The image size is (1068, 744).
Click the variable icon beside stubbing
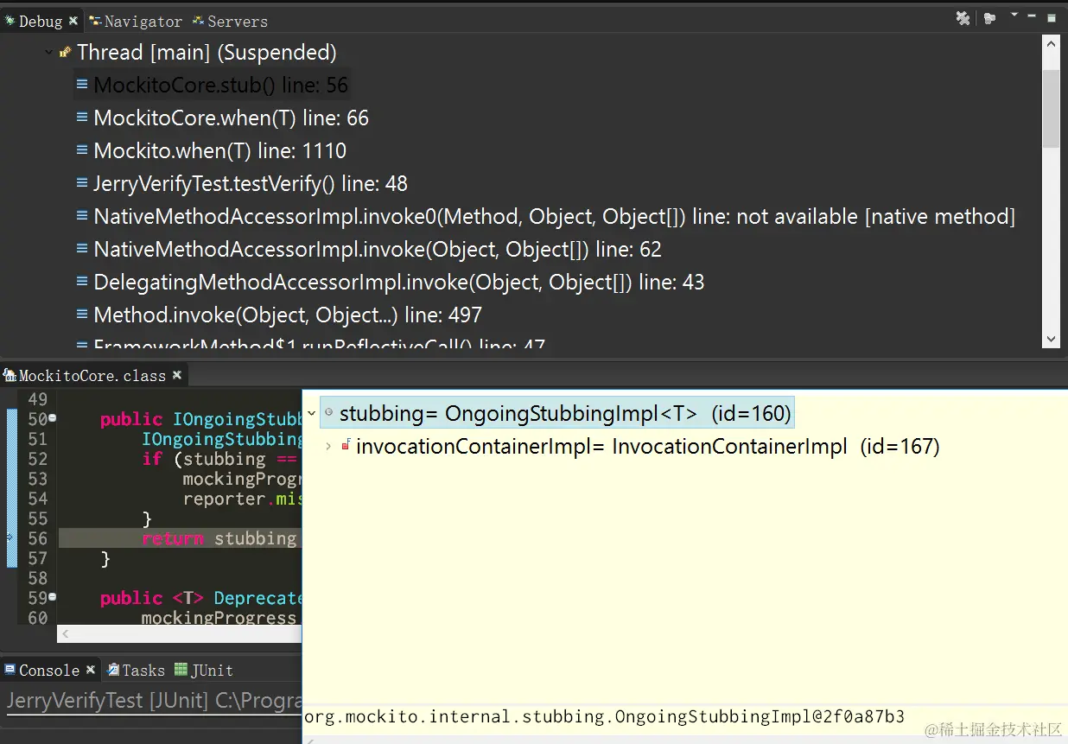click(329, 414)
